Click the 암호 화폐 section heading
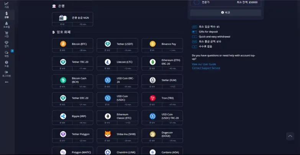Viewport: 300px width, 155px height. coord(64,32)
